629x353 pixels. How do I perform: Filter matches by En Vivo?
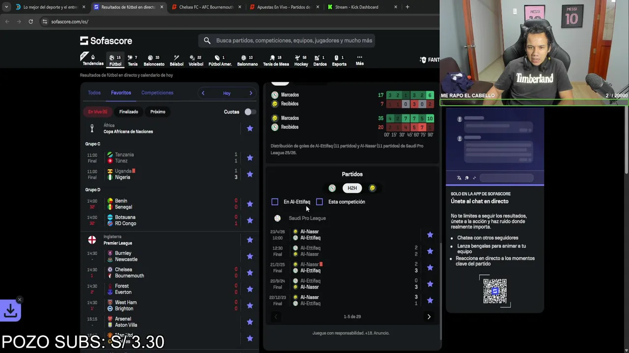click(97, 112)
